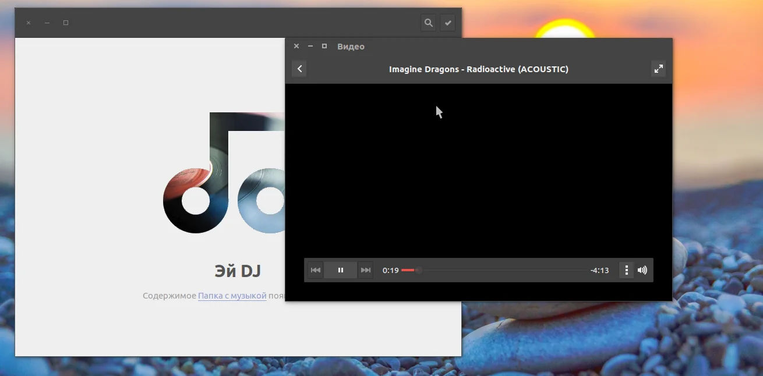
Task: Open the "Папка с музыкой" link
Action: 232,296
